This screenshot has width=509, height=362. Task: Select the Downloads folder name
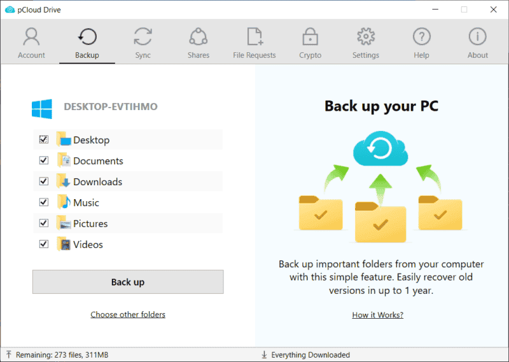98,182
